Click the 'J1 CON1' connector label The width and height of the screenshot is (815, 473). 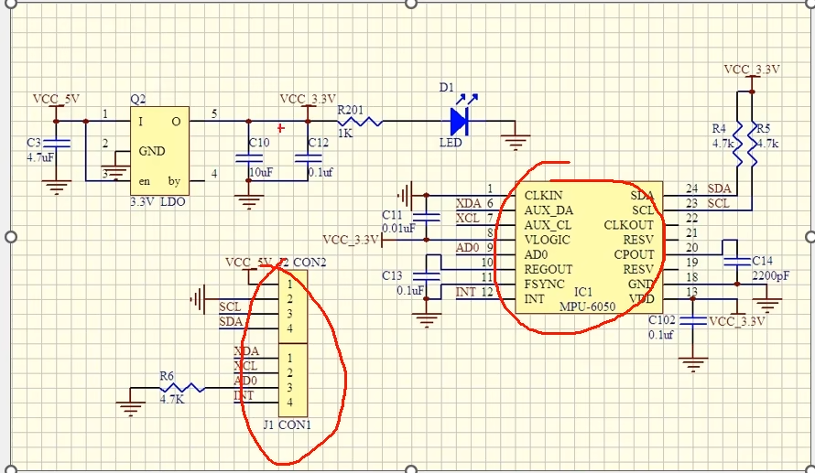[x=288, y=425]
